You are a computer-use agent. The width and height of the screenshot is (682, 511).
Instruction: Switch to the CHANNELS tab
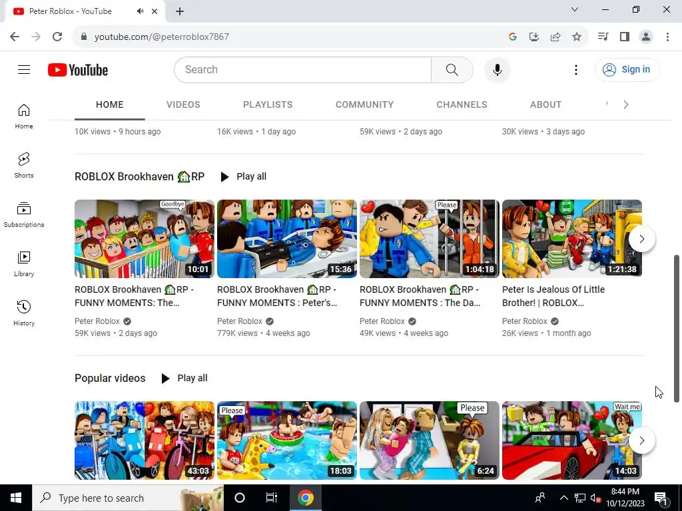(x=462, y=104)
